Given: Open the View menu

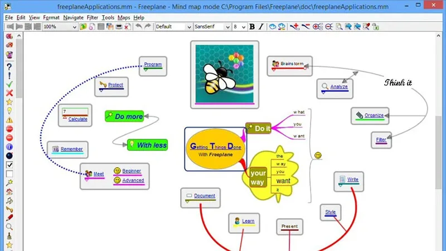Looking at the screenshot, I should coord(34,17).
